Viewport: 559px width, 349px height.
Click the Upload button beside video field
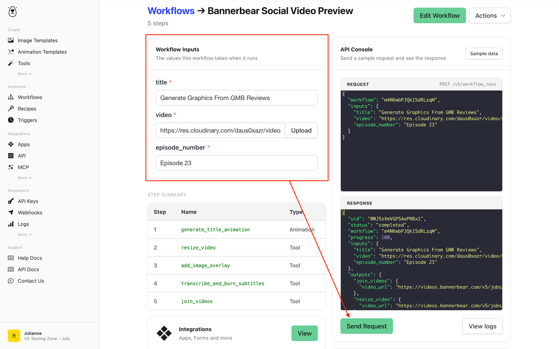(301, 130)
